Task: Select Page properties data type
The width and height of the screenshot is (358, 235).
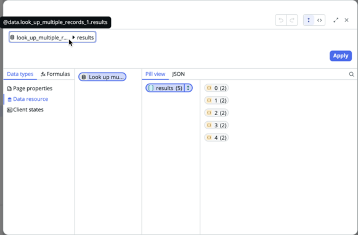Action: (30, 89)
